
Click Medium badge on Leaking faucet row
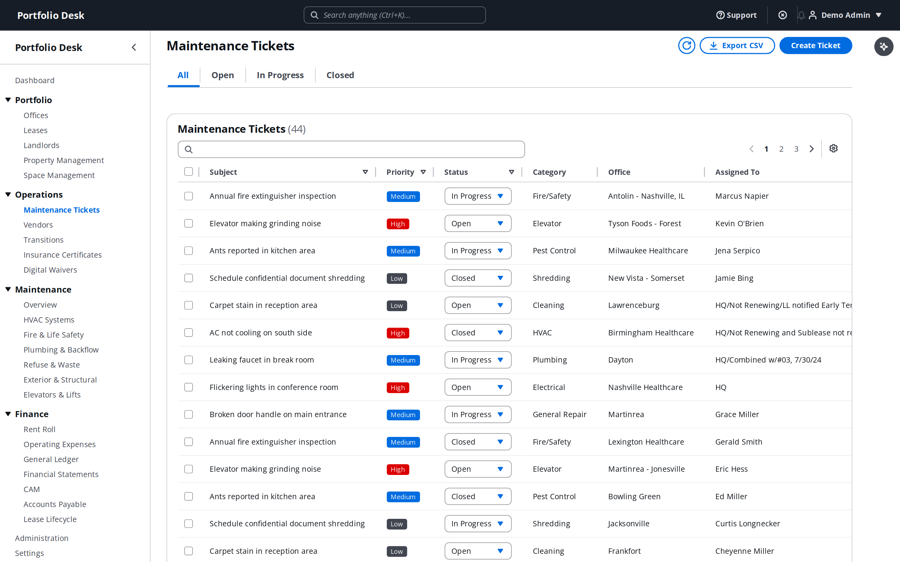pos(403,360)
